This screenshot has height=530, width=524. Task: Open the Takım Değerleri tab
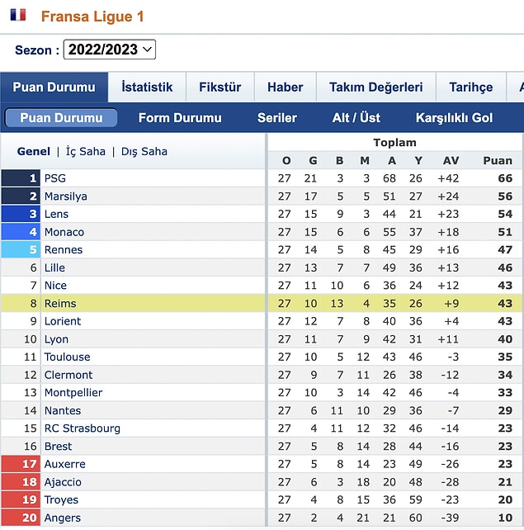[376, 87]
